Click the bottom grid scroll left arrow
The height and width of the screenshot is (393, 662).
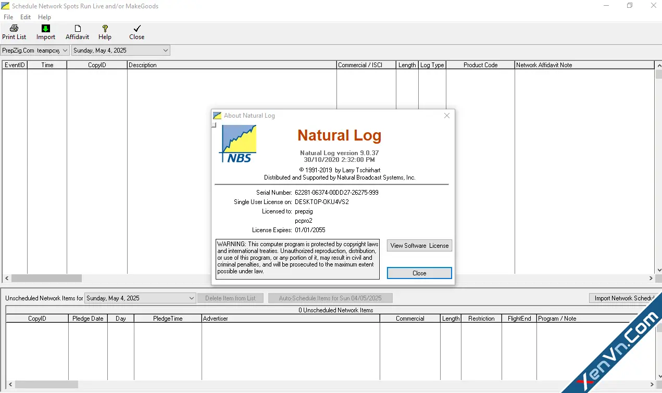tap(10, 385)
